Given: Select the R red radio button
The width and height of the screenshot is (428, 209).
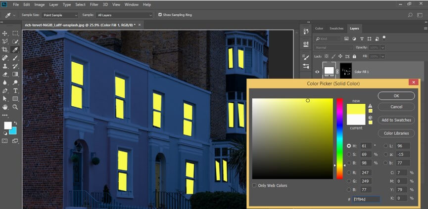Looking at the screenshot, I should 349,172.
